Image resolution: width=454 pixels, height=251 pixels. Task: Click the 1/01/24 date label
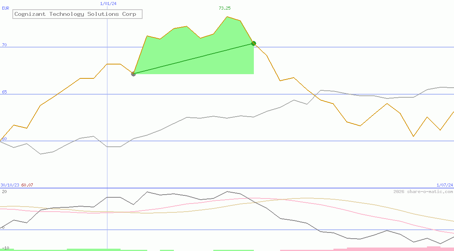(108, 3)
